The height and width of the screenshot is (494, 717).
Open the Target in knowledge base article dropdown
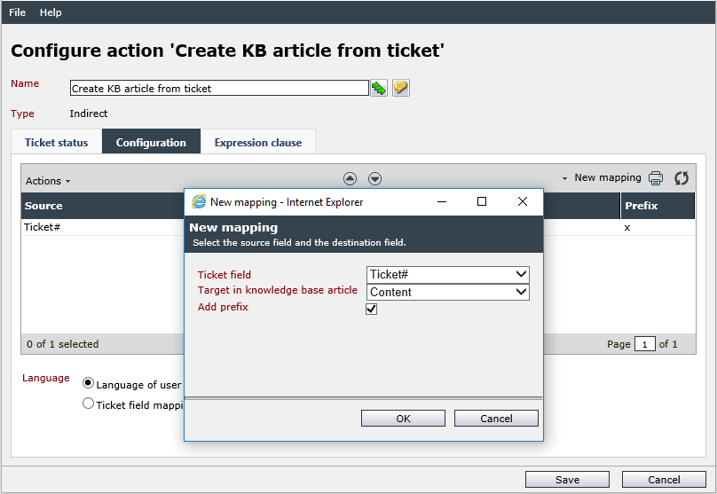pos(447,292)
